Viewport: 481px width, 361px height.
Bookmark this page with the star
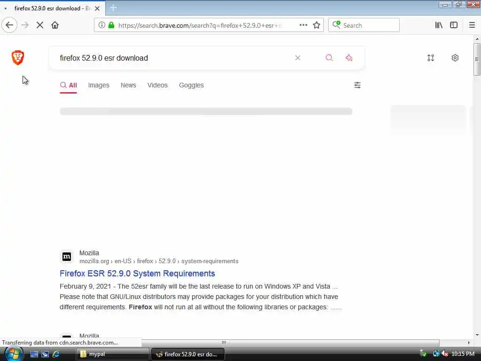(317, 25)
